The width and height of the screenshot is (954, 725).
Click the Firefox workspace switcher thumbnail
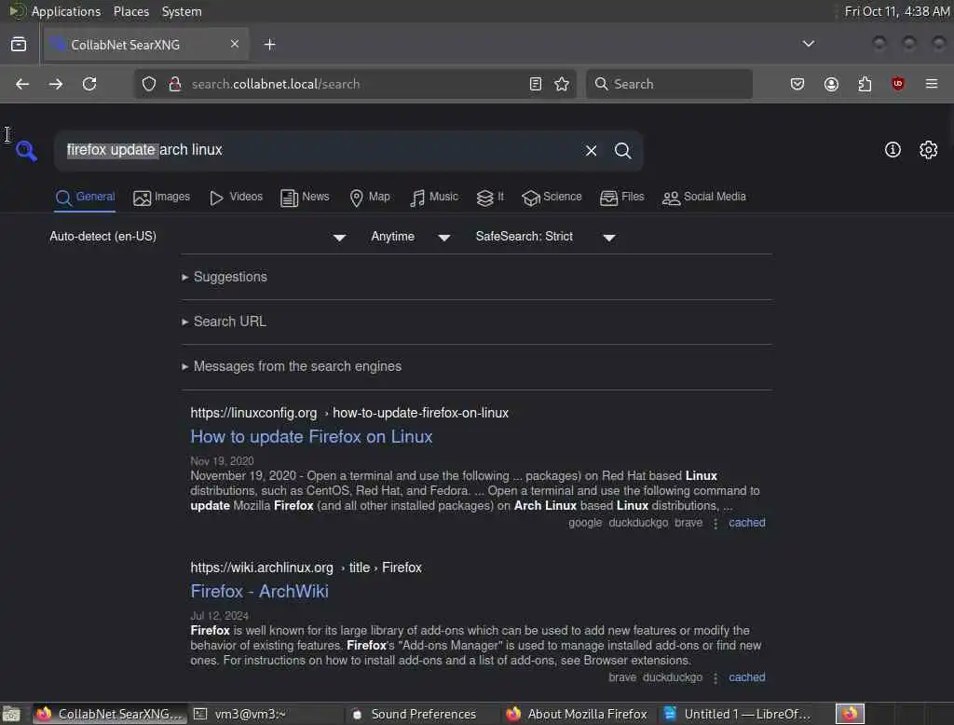click(850, 714)
